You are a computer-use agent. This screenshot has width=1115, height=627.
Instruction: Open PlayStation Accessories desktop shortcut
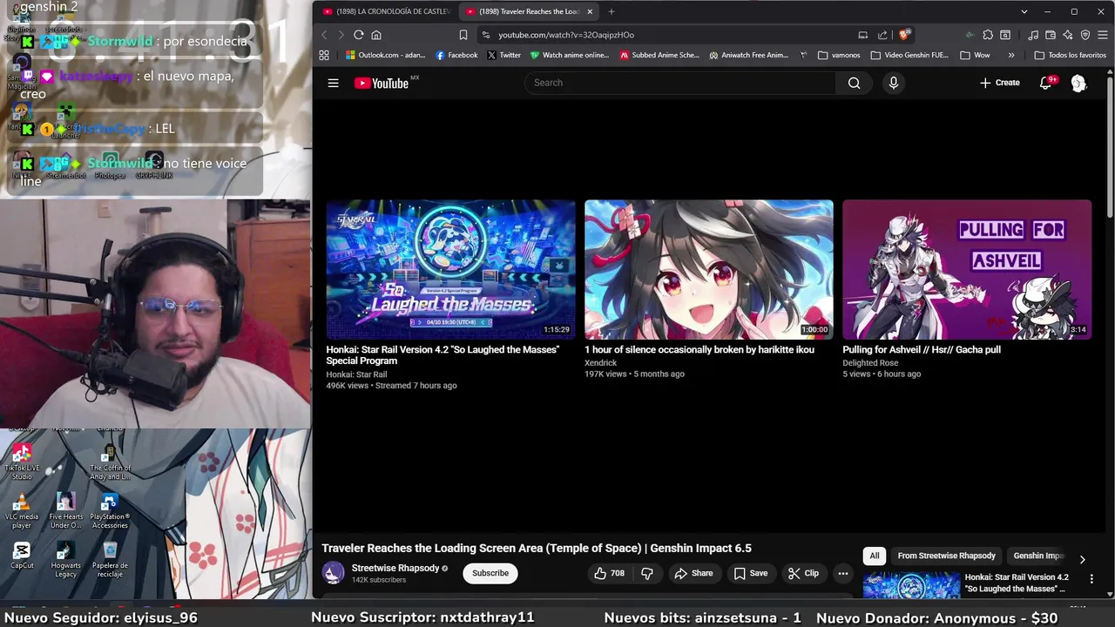[x=110, y=511]
